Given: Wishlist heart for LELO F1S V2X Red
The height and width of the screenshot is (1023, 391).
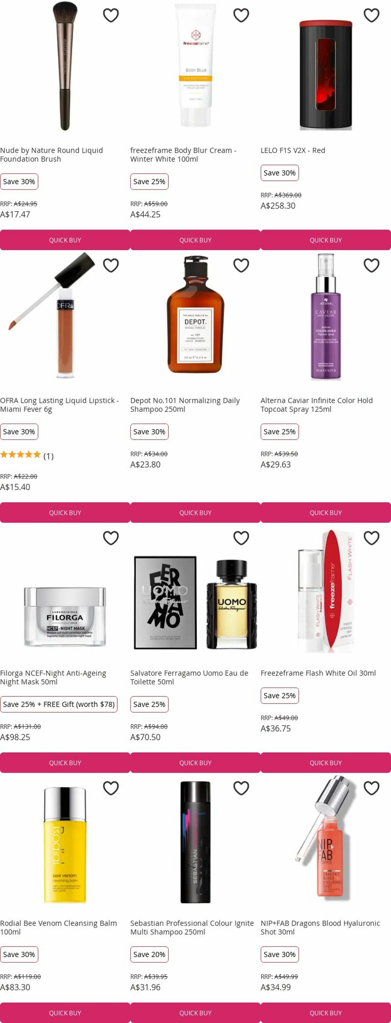Looking at the screenshot, I should 372,15.
